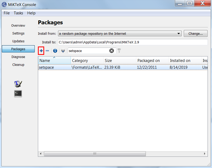Open the Tasks menu
The image size is (212, 168).
(18, 13)
